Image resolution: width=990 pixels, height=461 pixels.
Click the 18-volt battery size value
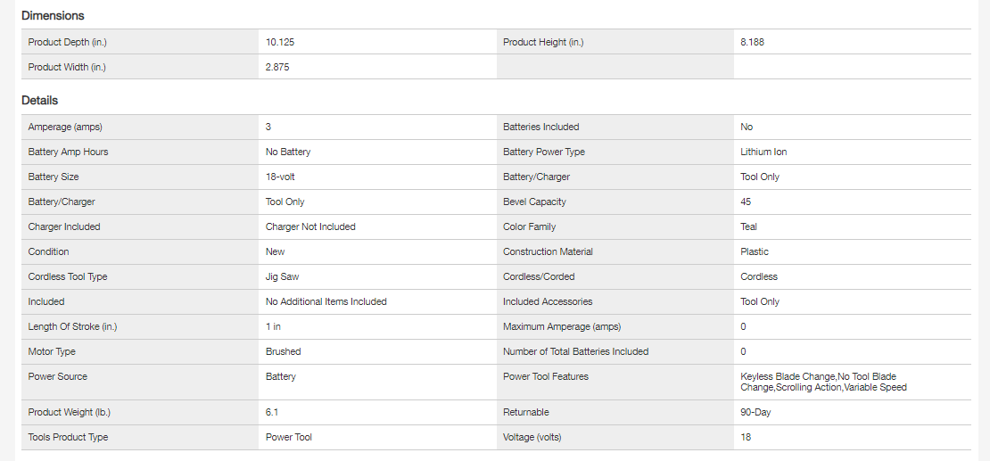point(281,177)
